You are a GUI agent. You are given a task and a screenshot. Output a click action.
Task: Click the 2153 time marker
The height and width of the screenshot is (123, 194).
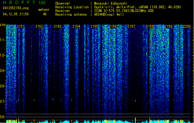(x=58, y=26)
